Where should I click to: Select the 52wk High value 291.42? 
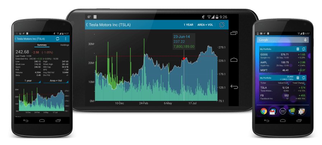pos(65,64)
